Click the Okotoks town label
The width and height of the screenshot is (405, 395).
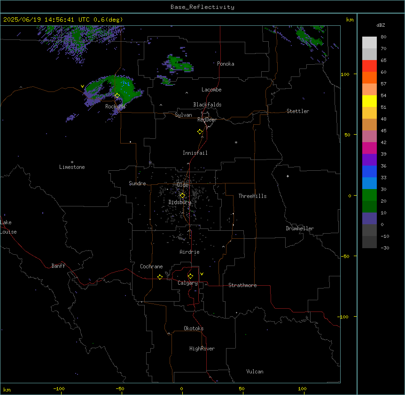pyautogui.click(x=194, y=328)
